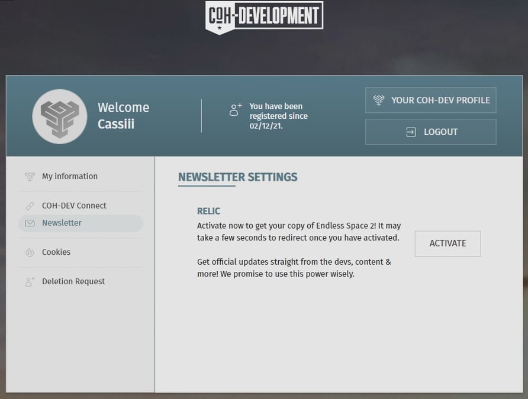Click the registered user plus icon
This screenshot has width=528, height=399.
(x=236, y=109)
